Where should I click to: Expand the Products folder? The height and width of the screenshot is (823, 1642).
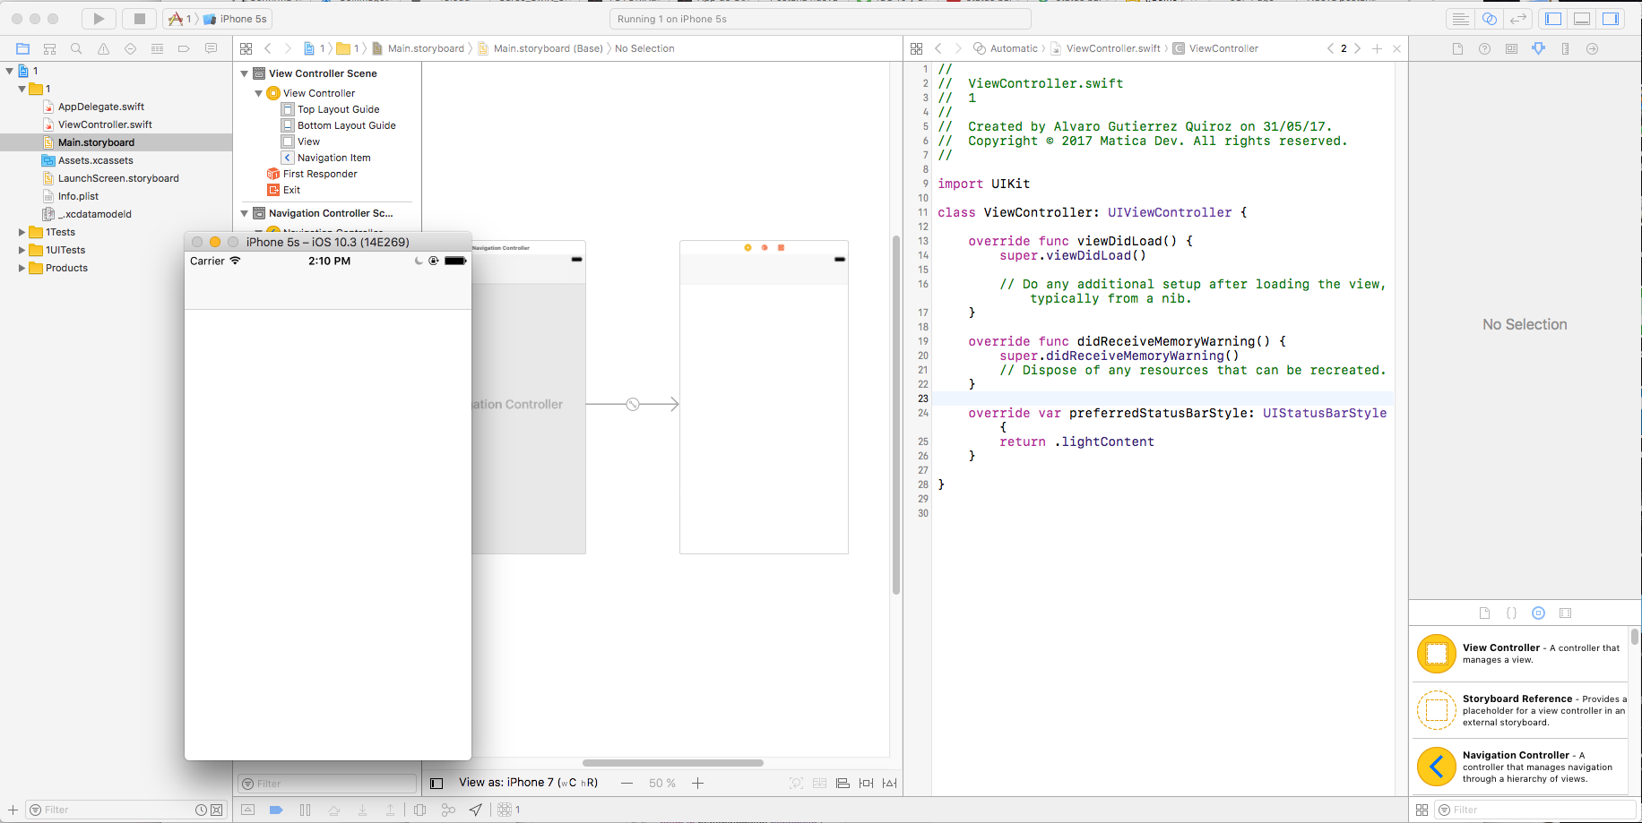pos(22,268)
